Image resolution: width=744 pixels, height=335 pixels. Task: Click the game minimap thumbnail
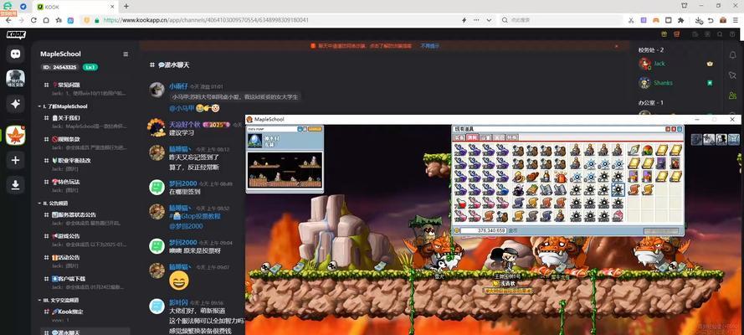[x=285, y=169]
